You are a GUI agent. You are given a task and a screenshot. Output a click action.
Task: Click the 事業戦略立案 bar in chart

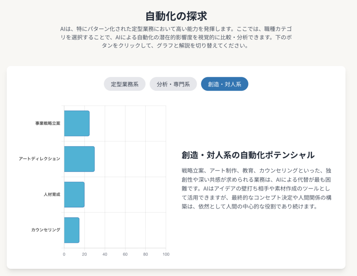pos(77,123)
